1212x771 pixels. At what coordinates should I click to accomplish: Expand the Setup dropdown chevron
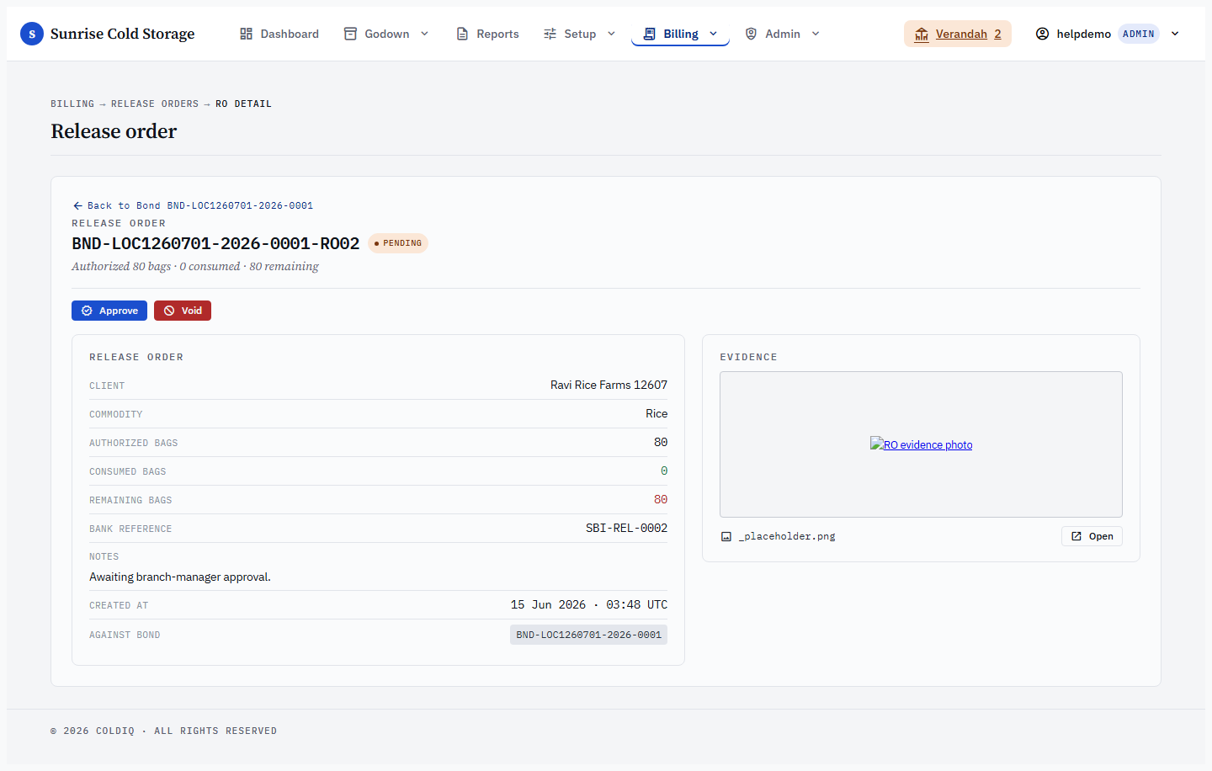(x=611, y=34)
